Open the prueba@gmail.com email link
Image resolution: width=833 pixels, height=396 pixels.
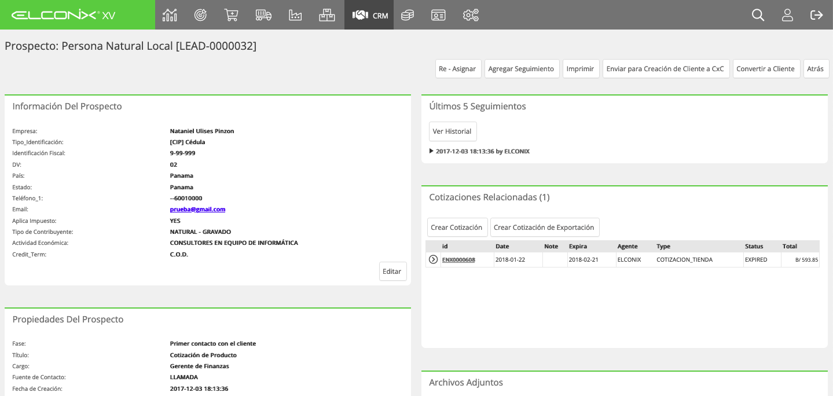(197, 210)
